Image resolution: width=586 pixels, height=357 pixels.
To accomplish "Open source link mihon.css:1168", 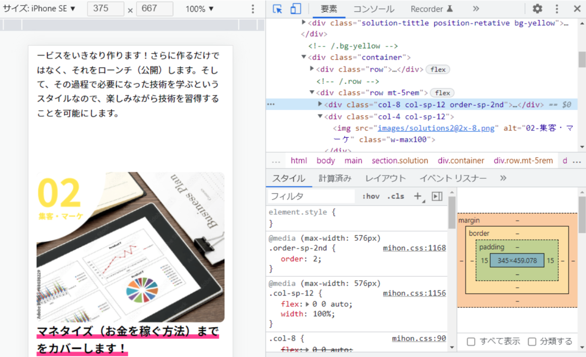I will (415, 248).
